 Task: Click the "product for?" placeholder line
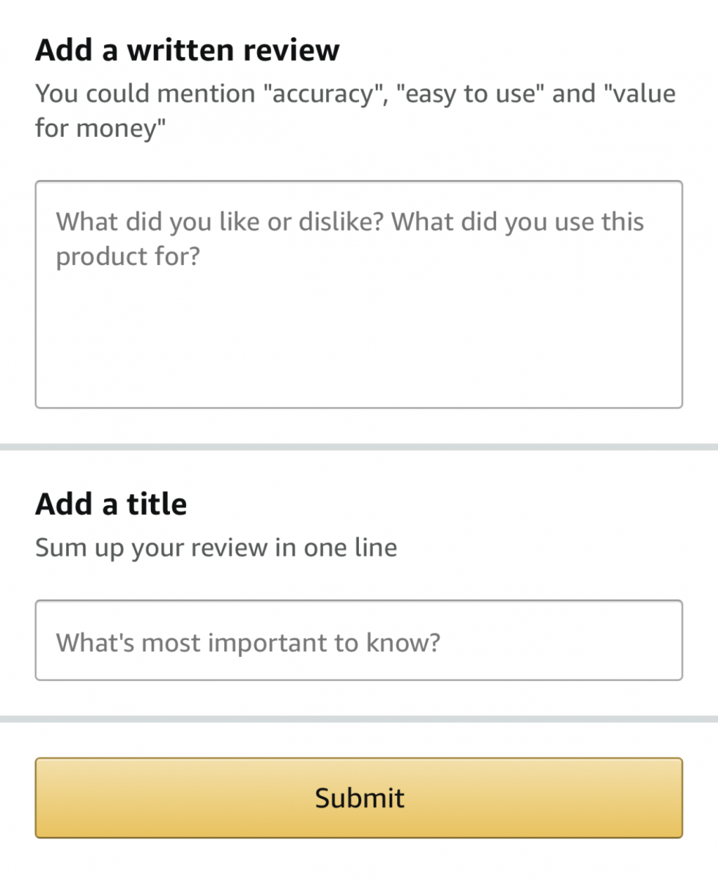click(x=128, y=258)
